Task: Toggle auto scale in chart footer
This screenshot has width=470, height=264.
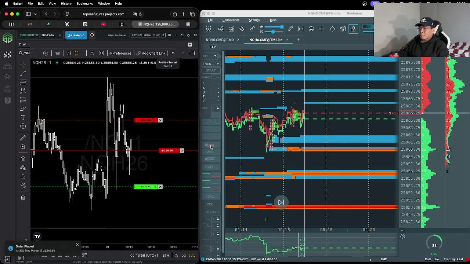Action: point(192,256)
